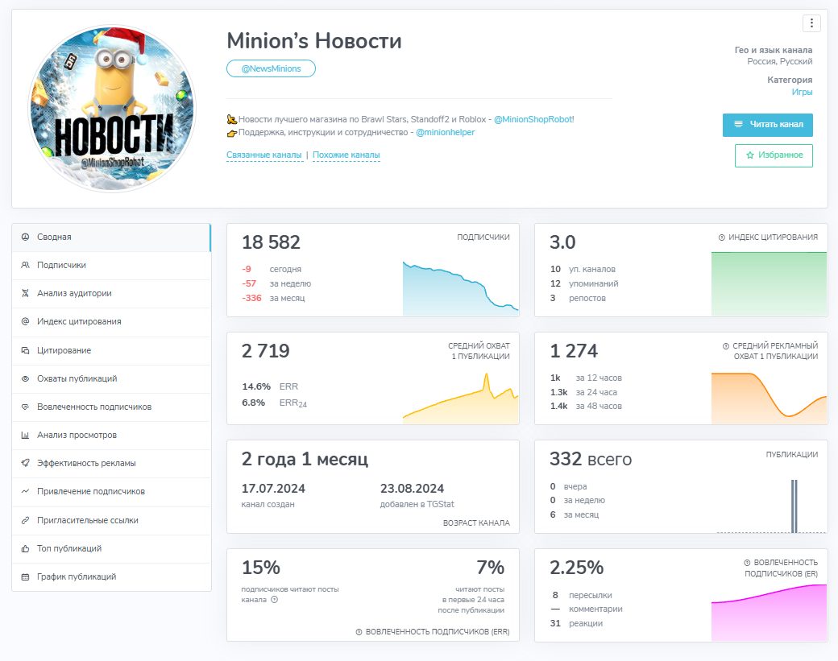Open the @minionhelper support link

pos(445,132)
